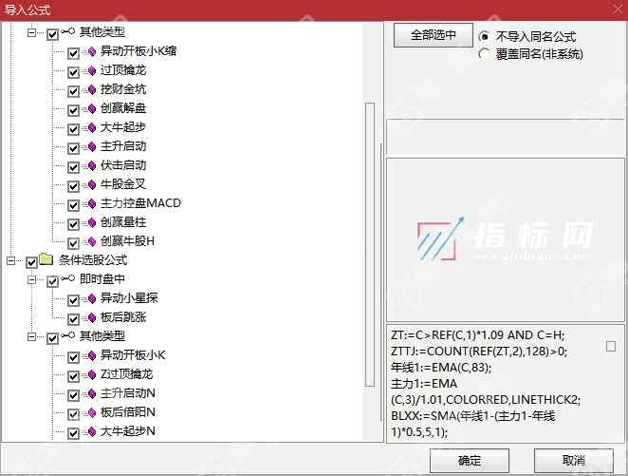Click the formula icon beside 主力控盘MACD
The image size is (628, 476).
pyautogui.click(x=91, y=203)
